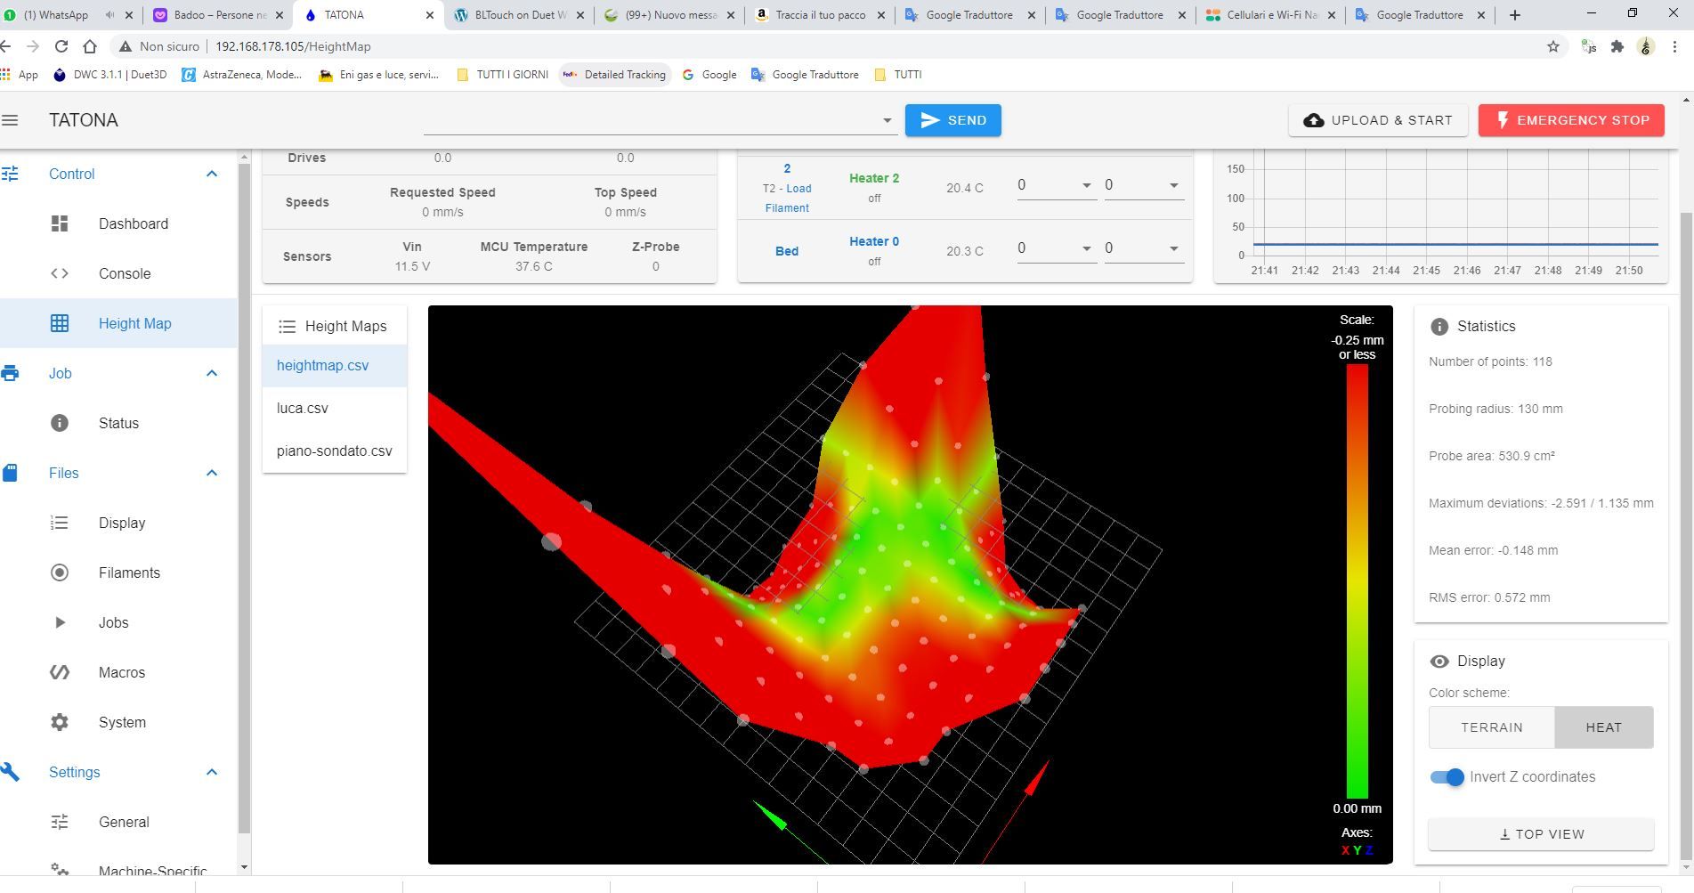Switch to Traccia il tuo pacco tab

point(820,15)
